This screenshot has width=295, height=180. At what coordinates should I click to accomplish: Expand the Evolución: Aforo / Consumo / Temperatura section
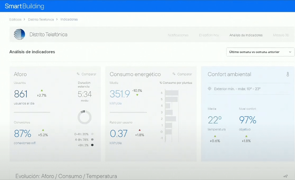[x=66, y=176]
